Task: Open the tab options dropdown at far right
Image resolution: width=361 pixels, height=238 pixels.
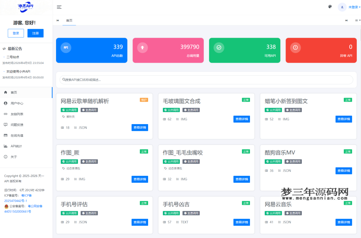Action: pos(357,21)
